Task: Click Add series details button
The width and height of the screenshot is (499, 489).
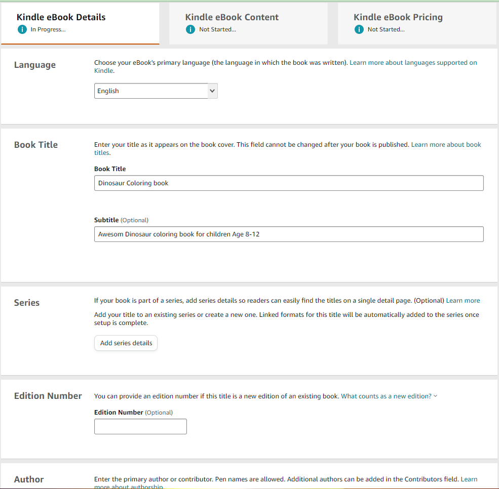Action: tap(126, 343)
